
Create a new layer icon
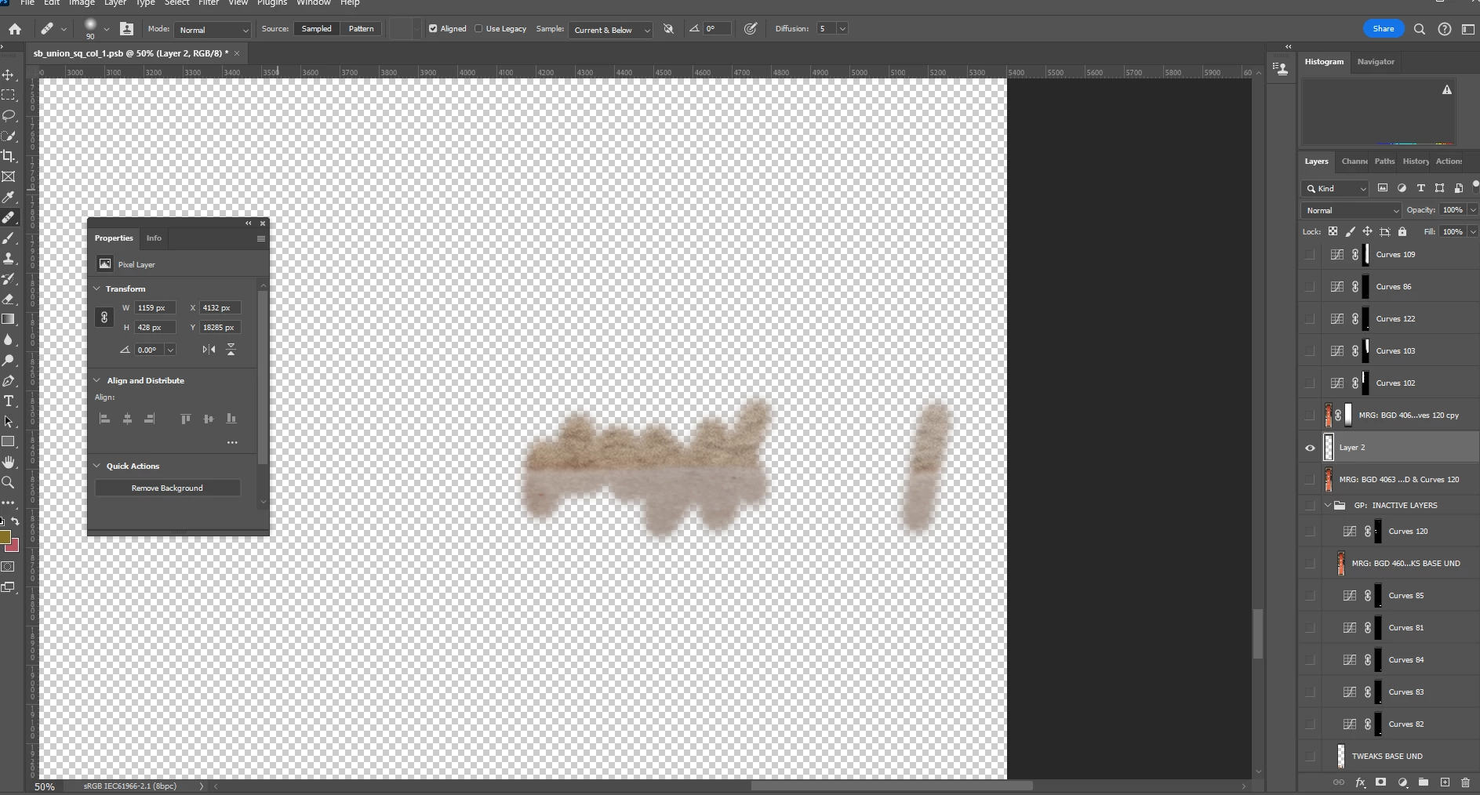coord(1445,782)
